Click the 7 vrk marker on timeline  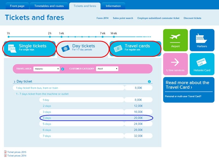[103, 36]
